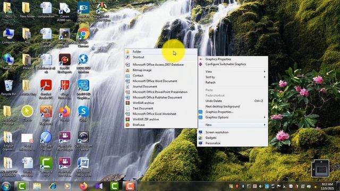This screenshot has width=340, height=191.
Task: Open Graphics Properties at top of context menu
Action: pos(233,59)
